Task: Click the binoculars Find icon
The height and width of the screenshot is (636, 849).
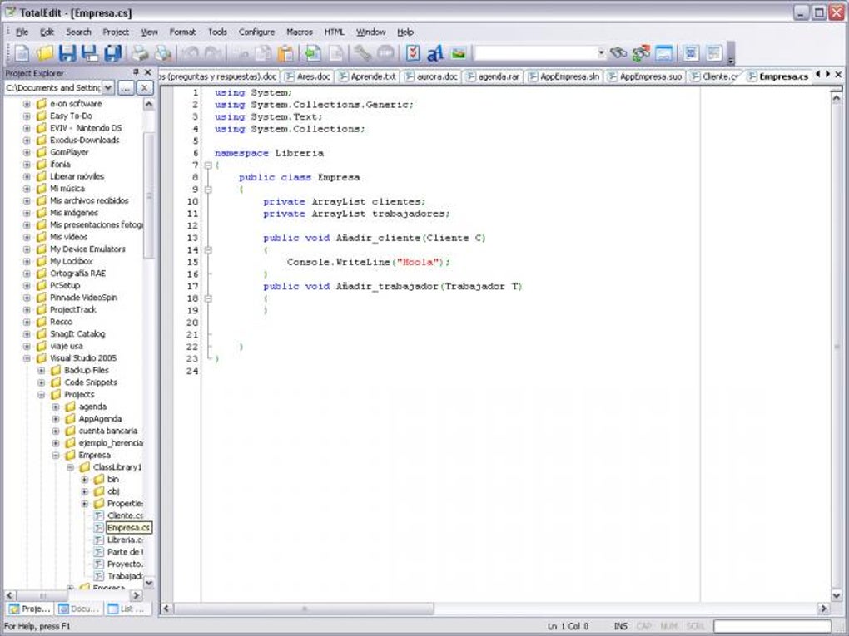Action: (618, 53)
